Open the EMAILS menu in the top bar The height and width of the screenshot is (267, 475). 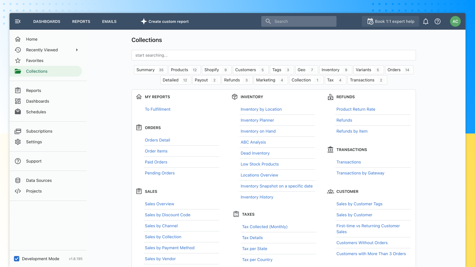[x=109, y=21]
